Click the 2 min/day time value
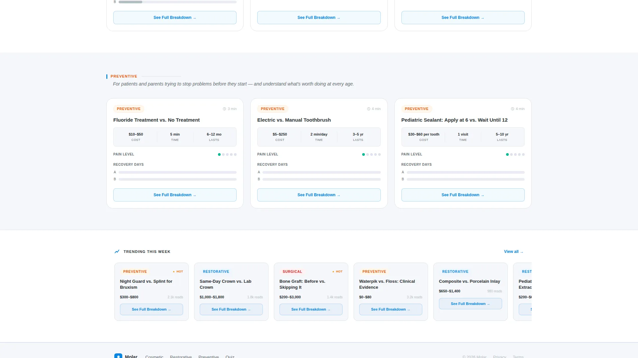This screenshot has width=638, height=358. [319, 134]
